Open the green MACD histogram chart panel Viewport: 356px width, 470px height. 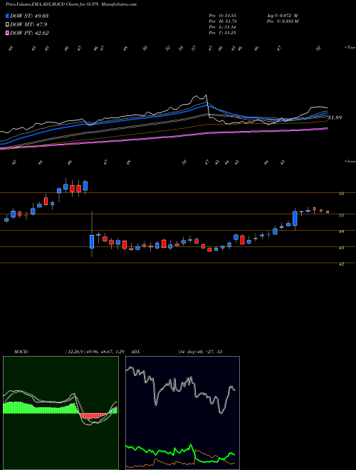[x=61, y=413]
